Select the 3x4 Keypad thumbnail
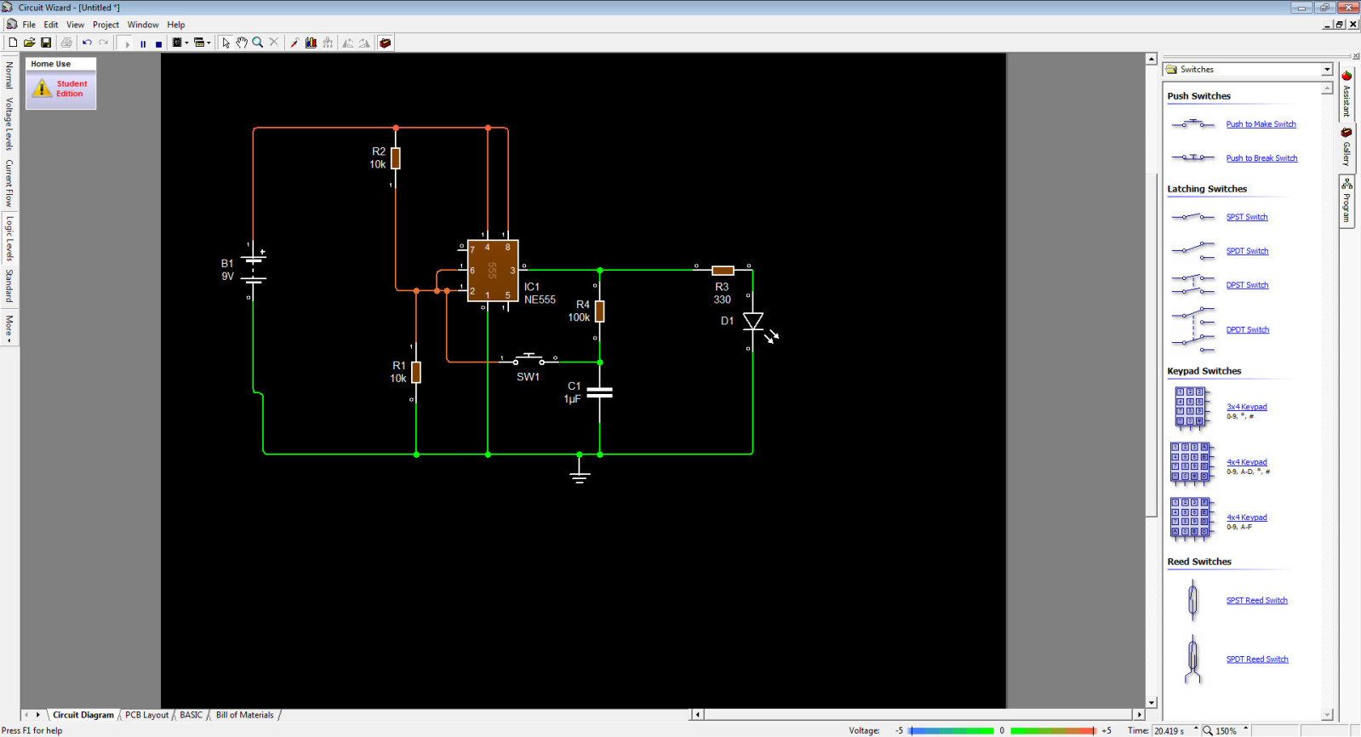Viewport: 1361px width, 737px height. 1191,408
